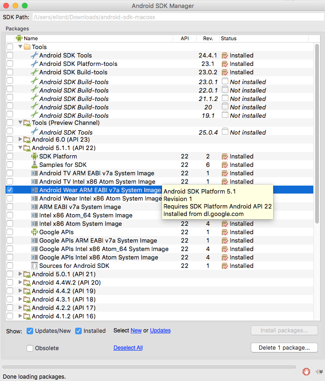
Task: Expand Android 6.0 (API 23)
Action: pos(21,139)
